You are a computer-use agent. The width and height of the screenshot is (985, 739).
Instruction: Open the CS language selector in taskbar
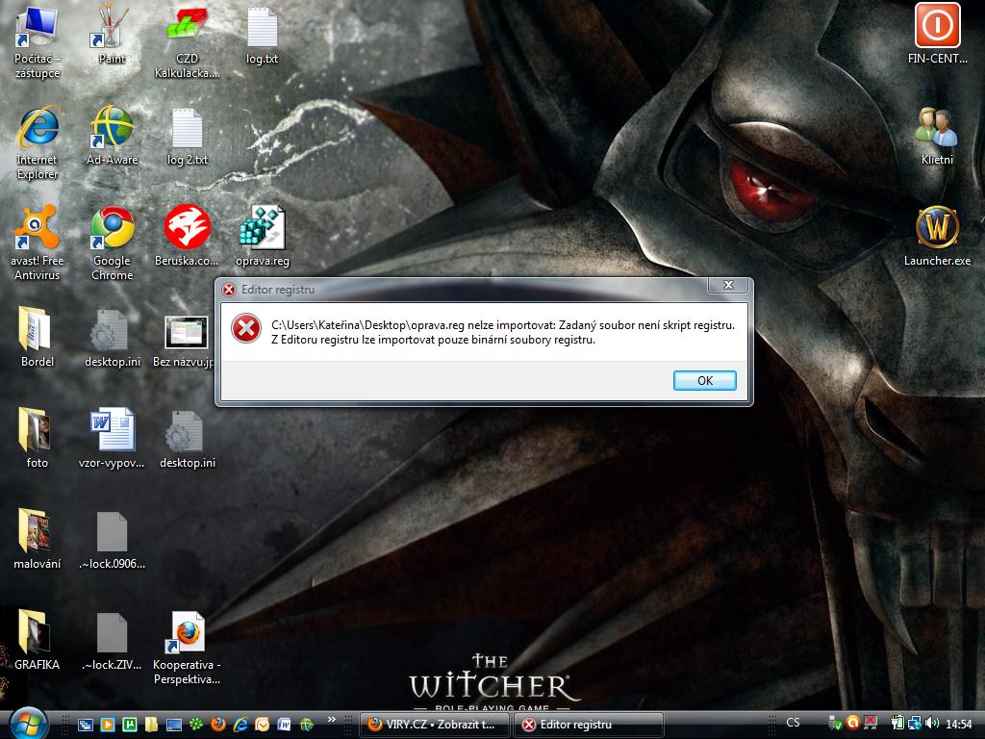pos(793,723)
